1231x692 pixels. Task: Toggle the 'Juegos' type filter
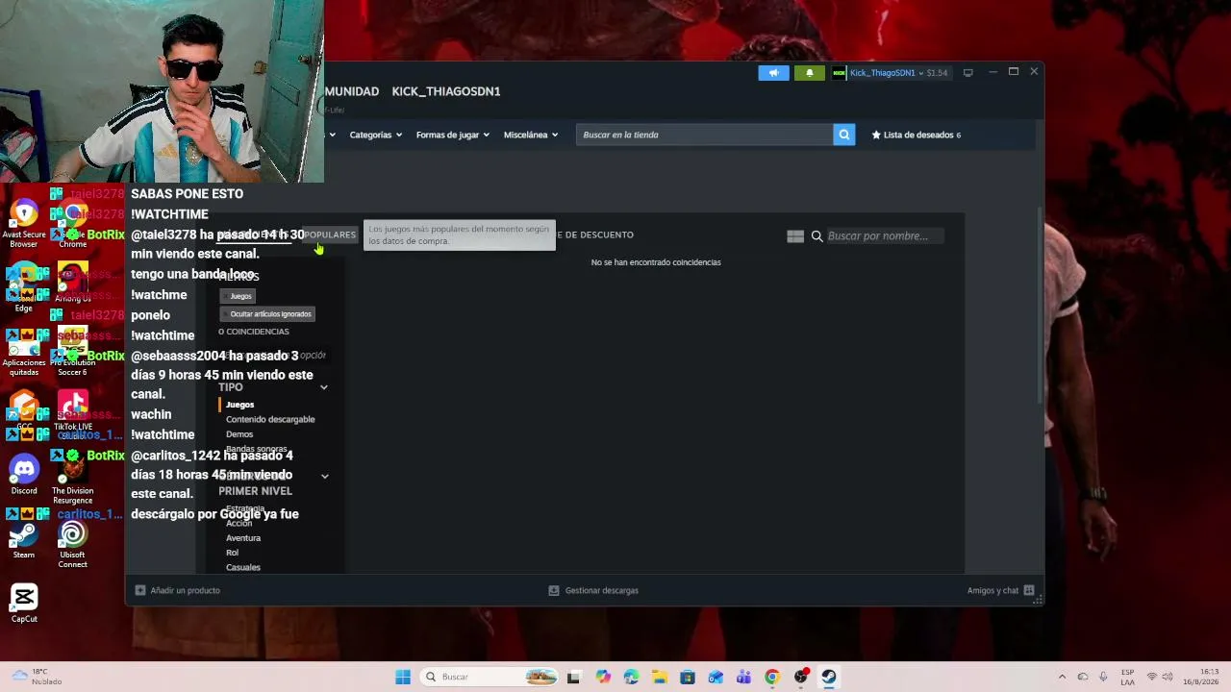tap(239, 405)
